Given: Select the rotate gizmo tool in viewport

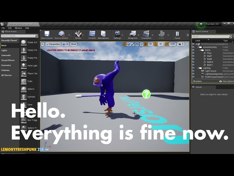Looking at the screenshot, I should coord(129,44).
